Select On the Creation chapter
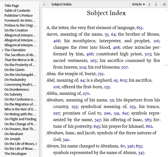 (16, 30)
